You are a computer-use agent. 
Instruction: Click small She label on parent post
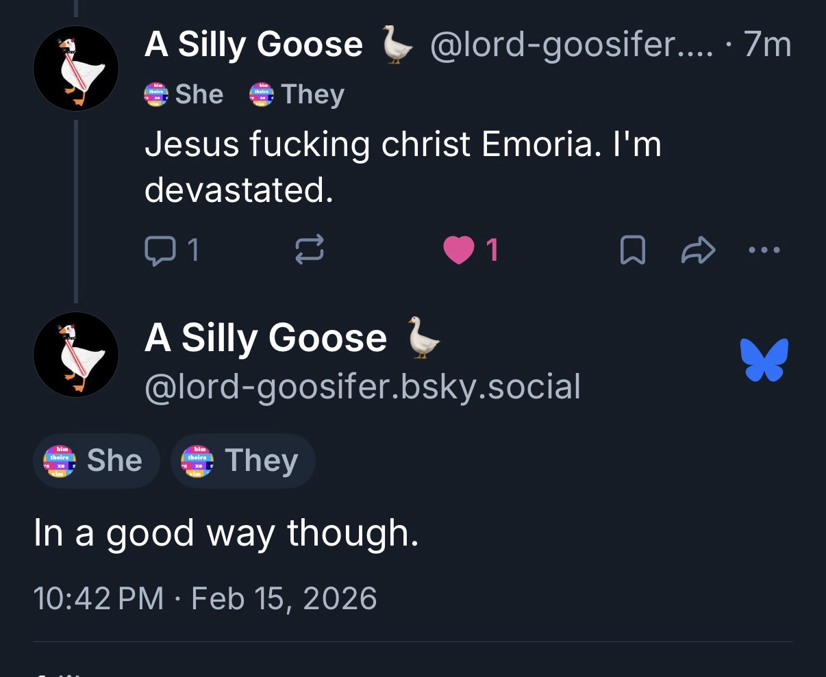click(x=184, y=94)
